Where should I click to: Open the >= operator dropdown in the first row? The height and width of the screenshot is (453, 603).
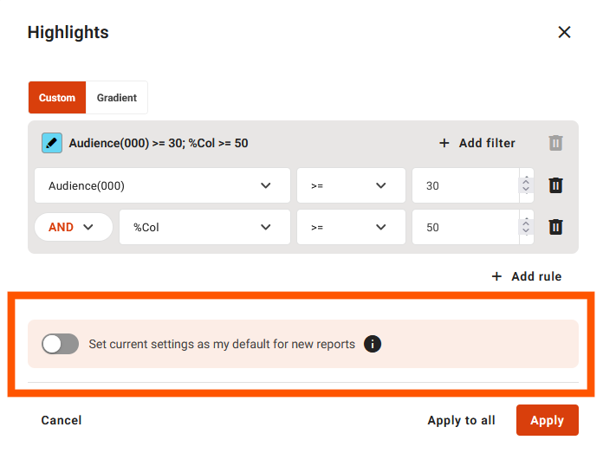(x=350, y=185)
